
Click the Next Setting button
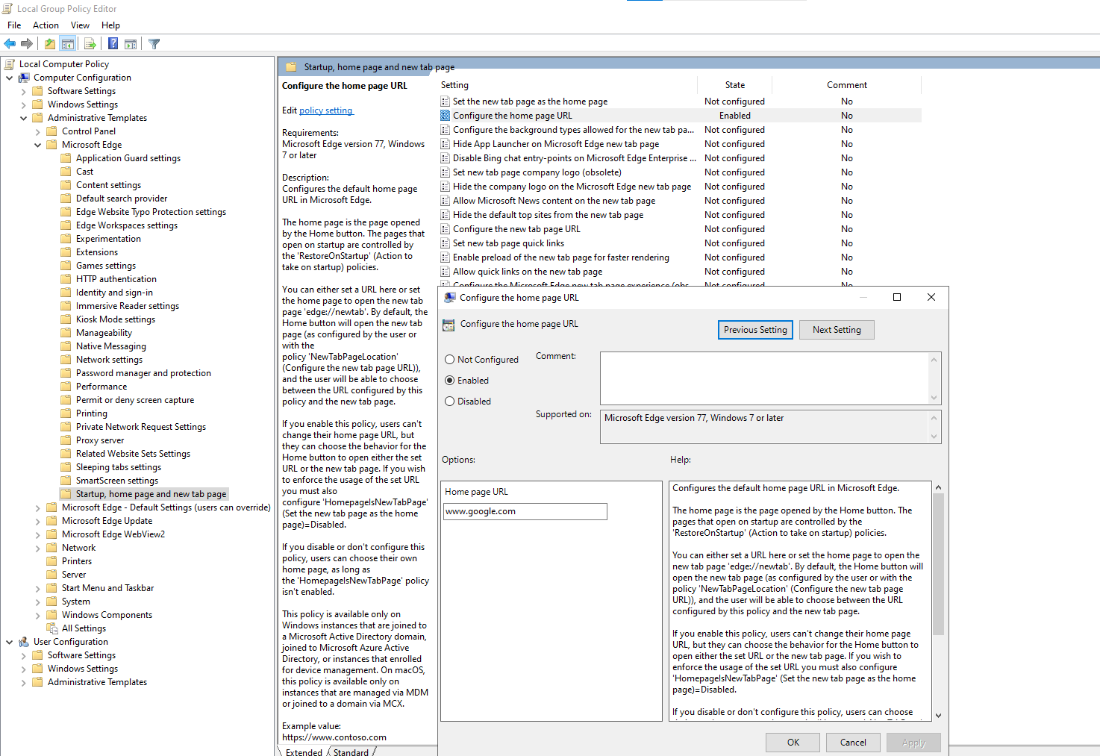[x=837, y=330]
